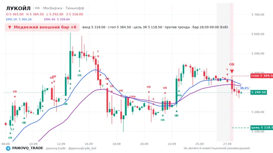Image resolution: width=273 pixels, height=153 pixels.
Task: Click the red 5 marker near 27.09
Action: click(x=227, y=69)
